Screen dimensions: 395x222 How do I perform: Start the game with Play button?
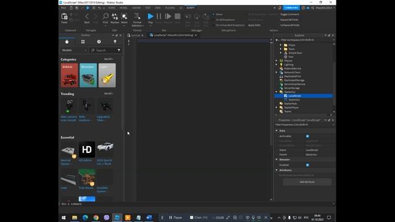point(151,17)
